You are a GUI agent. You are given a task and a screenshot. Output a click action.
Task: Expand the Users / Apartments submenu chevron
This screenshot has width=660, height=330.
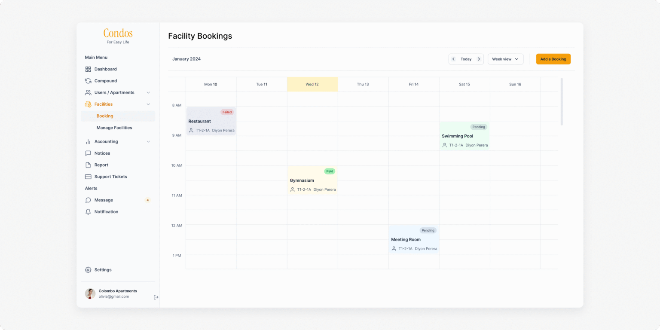pos(148,93)
